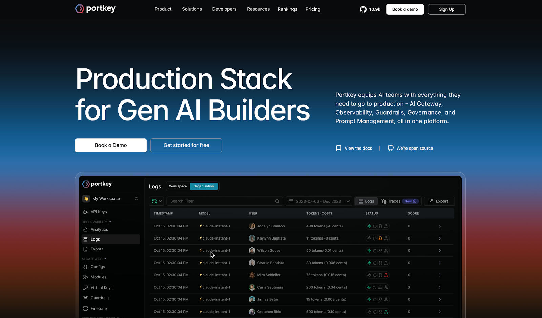The image size is (542, 318).
Task: Switch to the Traces view
Action: coord(391,201)
